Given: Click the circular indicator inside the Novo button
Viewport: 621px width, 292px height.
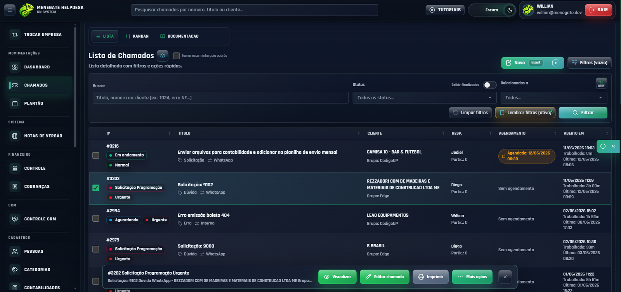Looking at the screenshot, I should (555, 63).
